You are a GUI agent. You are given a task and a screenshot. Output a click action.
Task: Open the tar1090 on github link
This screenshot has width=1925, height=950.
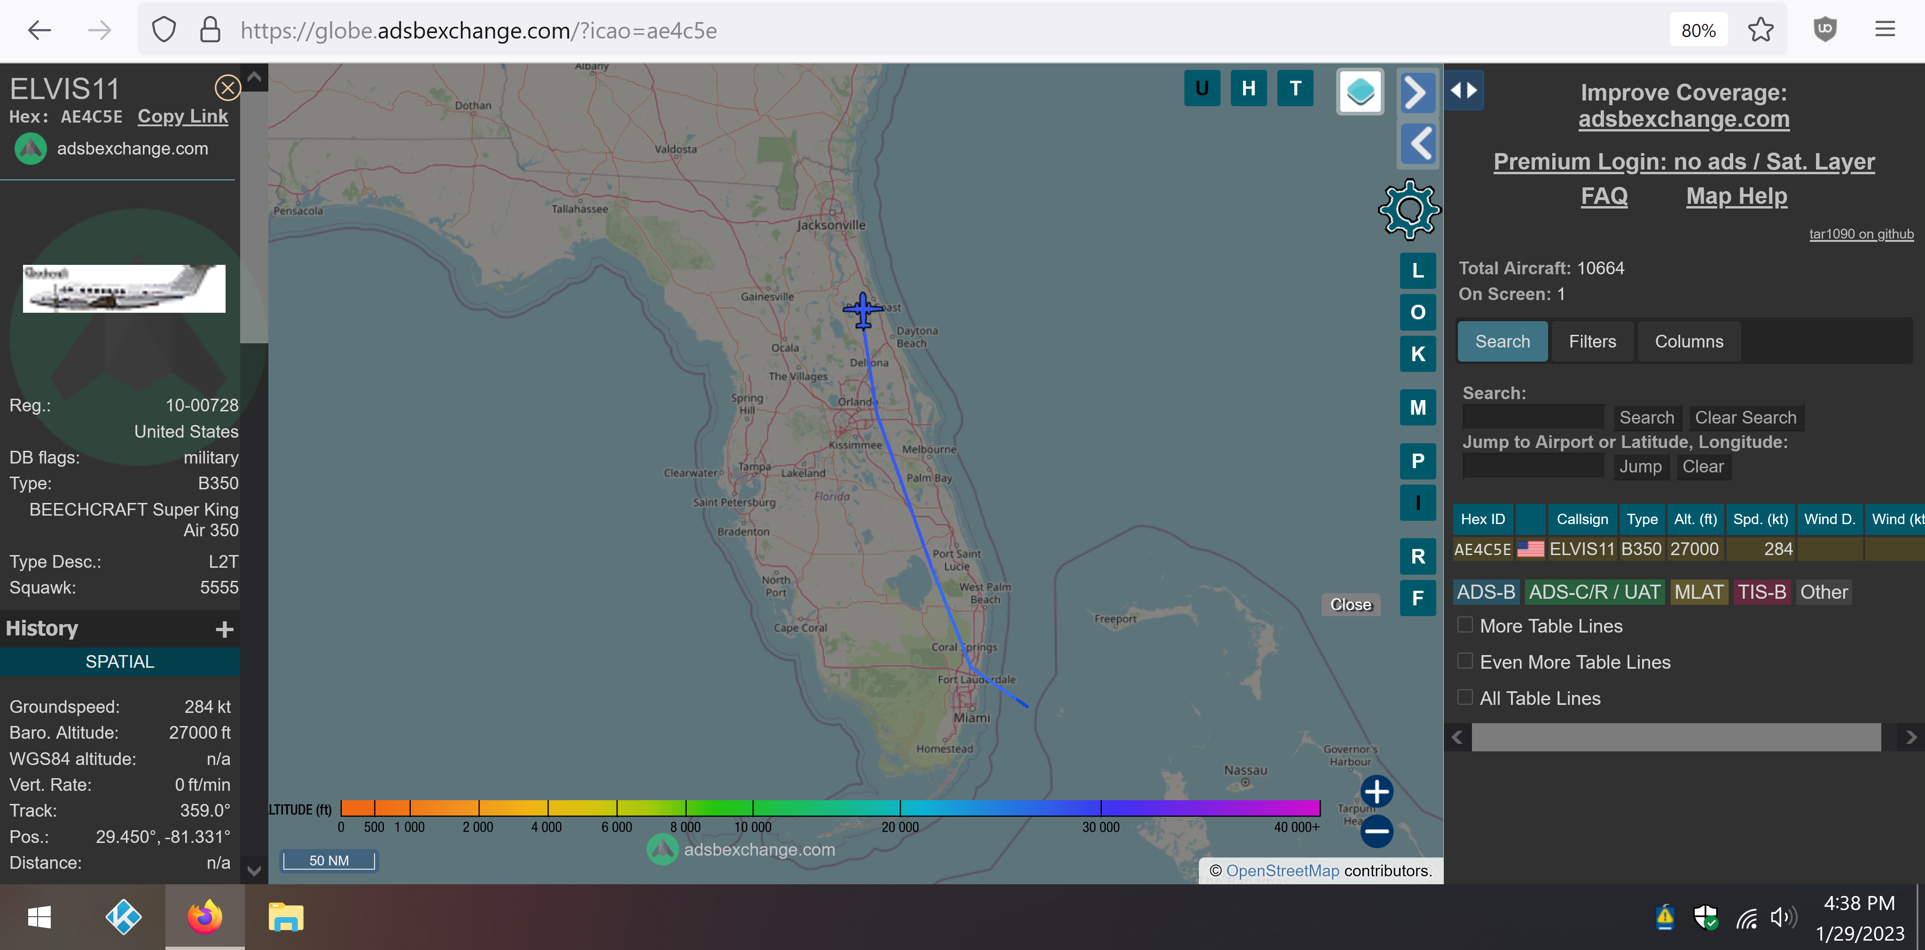[x=1861, y=234]
